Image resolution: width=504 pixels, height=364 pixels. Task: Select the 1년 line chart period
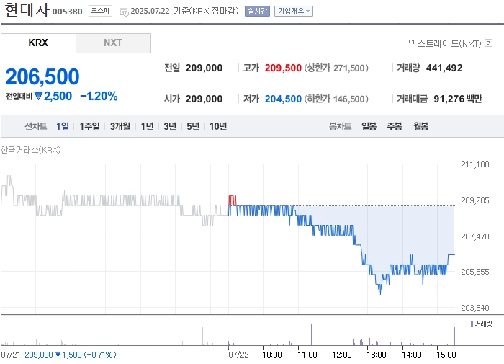click(x=147, y=126)
